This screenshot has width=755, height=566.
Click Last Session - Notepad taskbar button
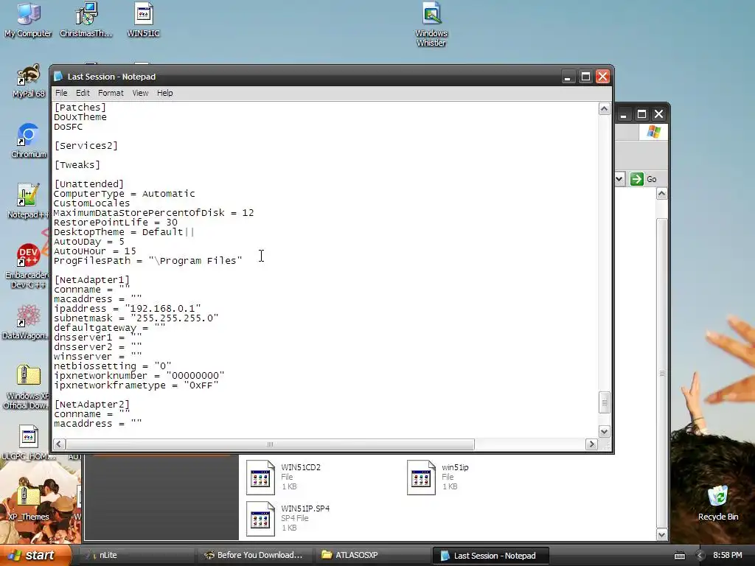[x=490, y=556]
